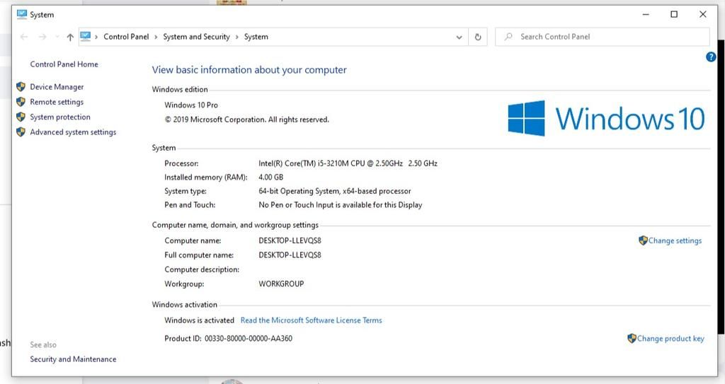
Task: Click Change settings for computer name
Action: (x=675, y=240)
